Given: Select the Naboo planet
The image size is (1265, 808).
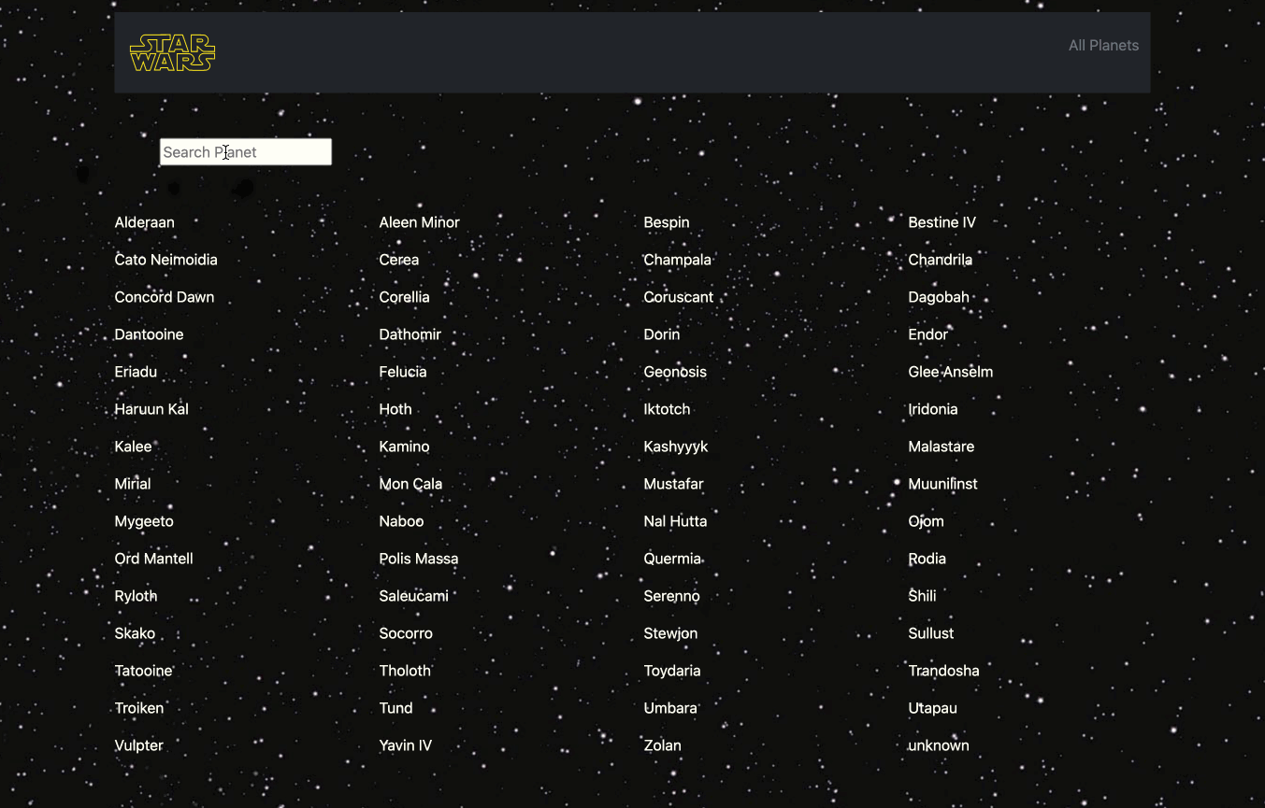Looking at the screenshot, I should tap(401, 521).
